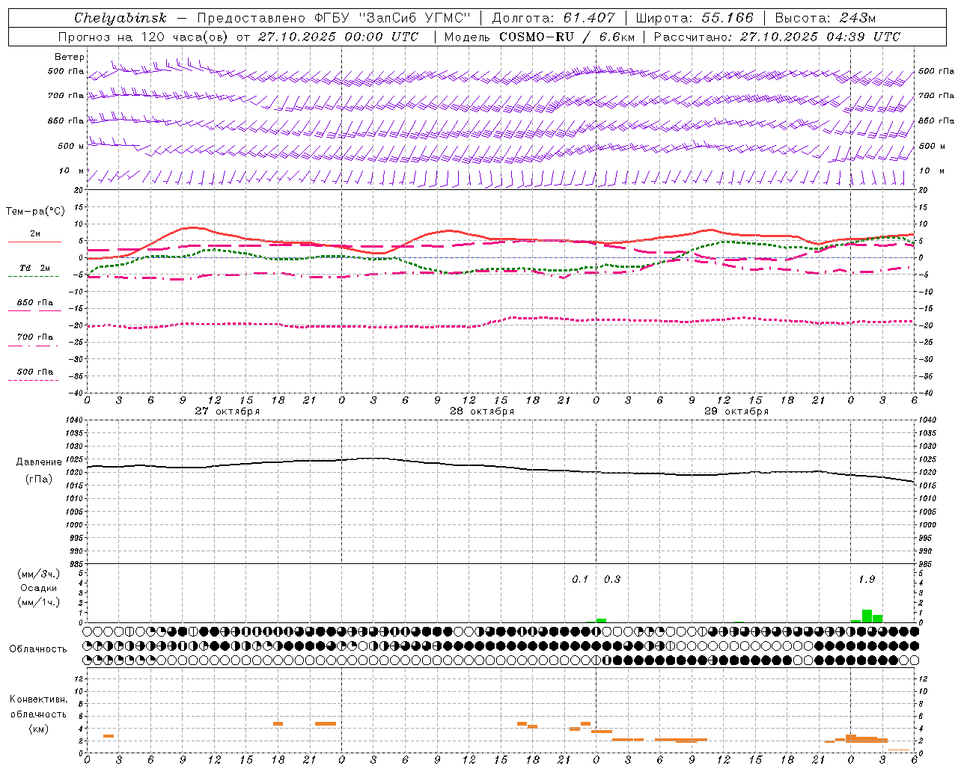Image resolution: width=958 pixels, height=766 pixels.
Task: Click the "Облачность" cloud cover label
Action: click(38, 649)
